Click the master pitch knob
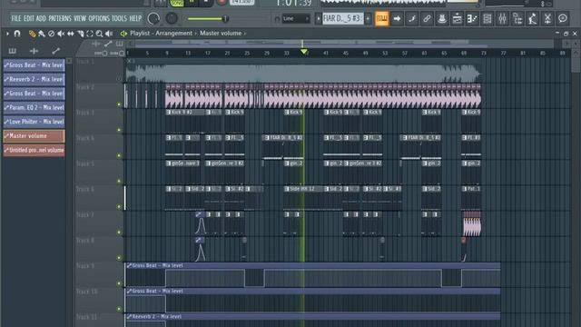This screenshot has height=327, width=581. (x=172, y=18)
